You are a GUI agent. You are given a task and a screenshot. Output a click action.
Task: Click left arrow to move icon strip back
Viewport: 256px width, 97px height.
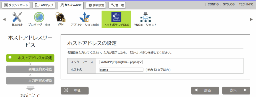pos(4,19)
